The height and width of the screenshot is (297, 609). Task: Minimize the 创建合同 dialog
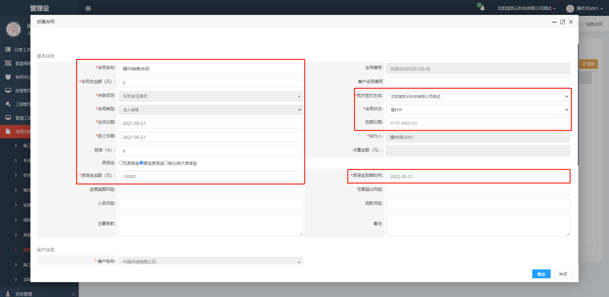[x=554, y=22]
